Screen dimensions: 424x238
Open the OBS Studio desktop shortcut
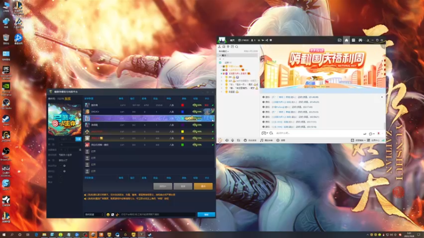point(6,104)
